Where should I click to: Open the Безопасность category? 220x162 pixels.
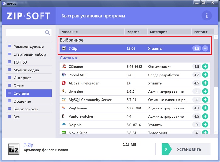click(26, 109)
